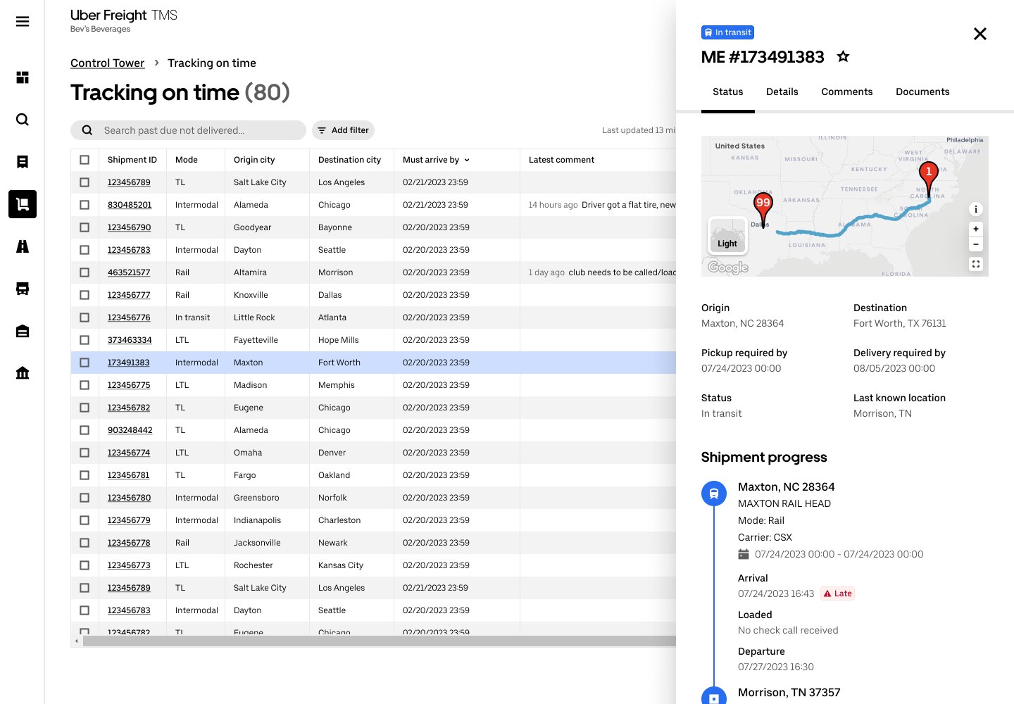Select checkbox for the Maxton to Fort Worth row

[x=84, y=363]
